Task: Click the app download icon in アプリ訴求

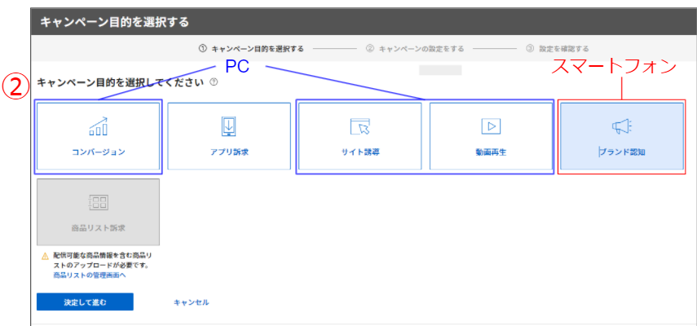Action: point(229,126)
